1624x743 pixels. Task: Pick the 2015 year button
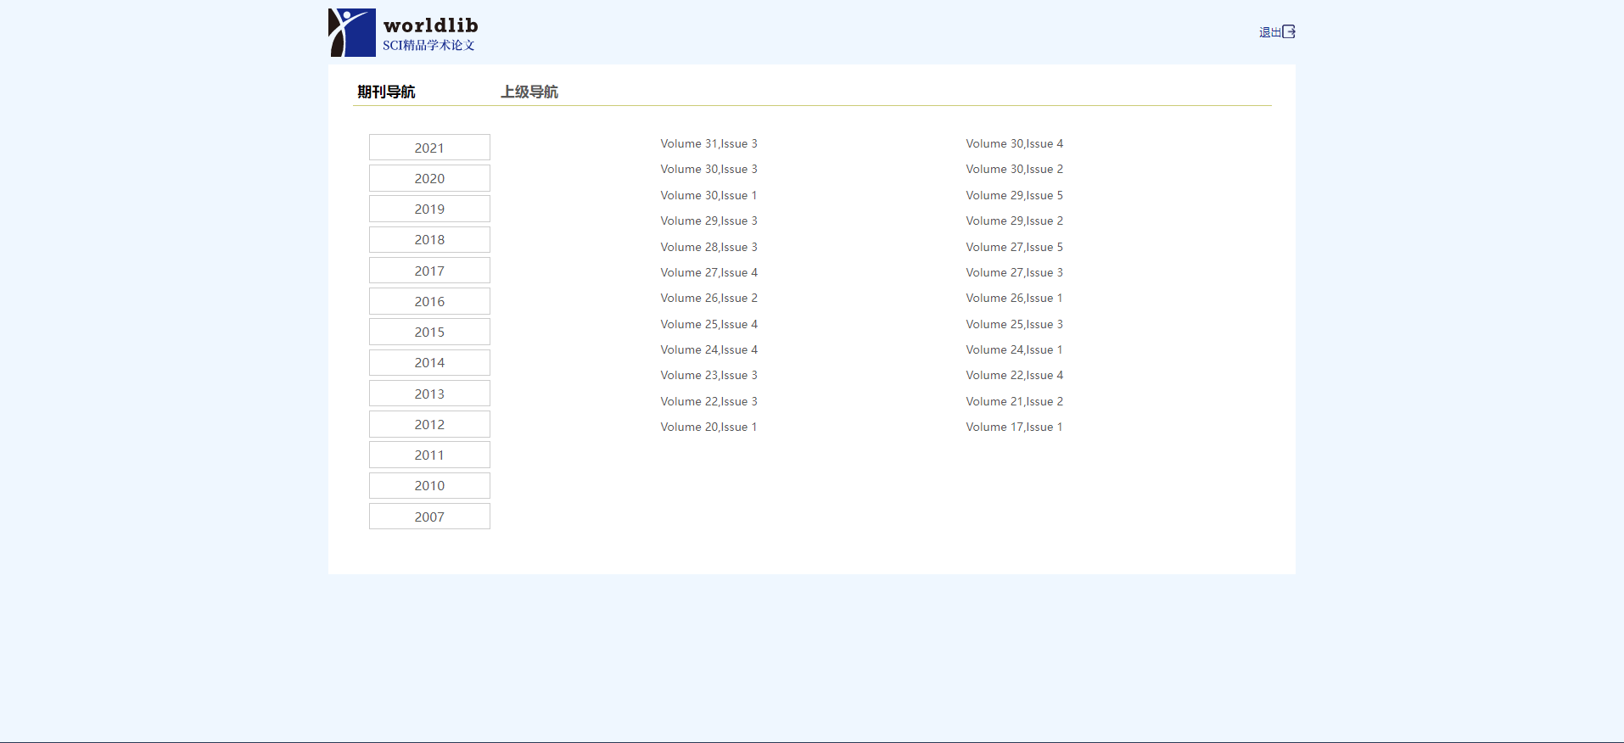coord(429,332)
